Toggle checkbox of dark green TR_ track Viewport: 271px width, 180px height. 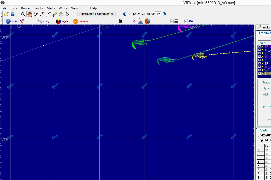259,53
